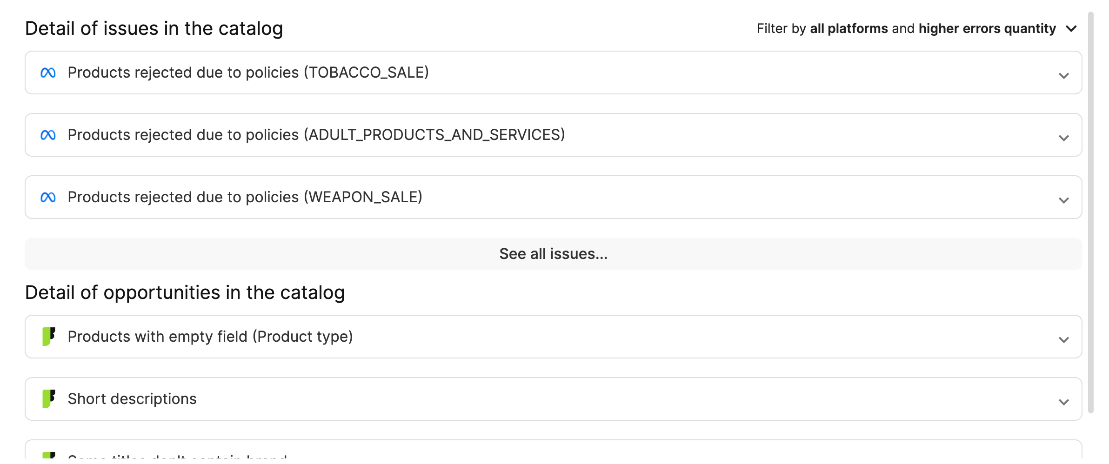Click filter dropdown chevron arrow
The image size is (1109, 464).
click(1071, 29)
